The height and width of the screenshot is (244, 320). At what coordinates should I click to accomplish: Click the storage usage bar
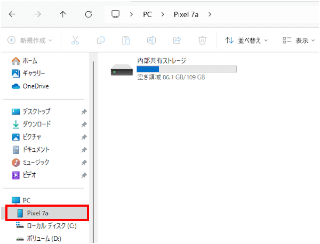pos(187,69)
